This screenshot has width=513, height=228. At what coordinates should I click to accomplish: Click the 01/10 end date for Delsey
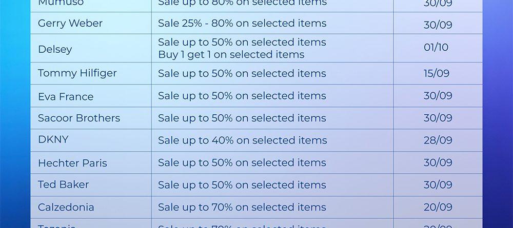(x=436, y=48)
